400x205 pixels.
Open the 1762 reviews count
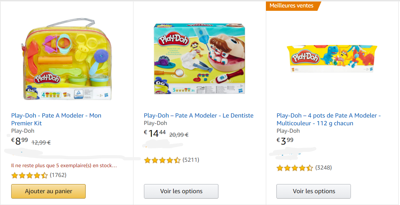coord(58,175)
